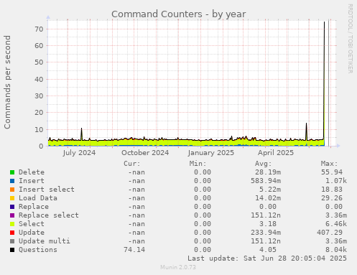Image resolution: width=357 pixels, height=275 pixels.
Task: Click the Insert legend label
Action: [32, 181]
